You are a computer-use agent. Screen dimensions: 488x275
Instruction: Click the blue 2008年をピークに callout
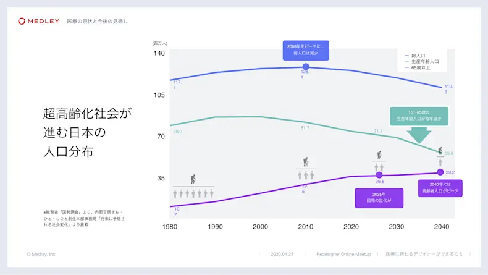point(306,50)
